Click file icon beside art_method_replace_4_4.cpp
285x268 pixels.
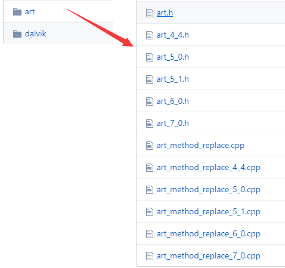click(x=150, y=168)
